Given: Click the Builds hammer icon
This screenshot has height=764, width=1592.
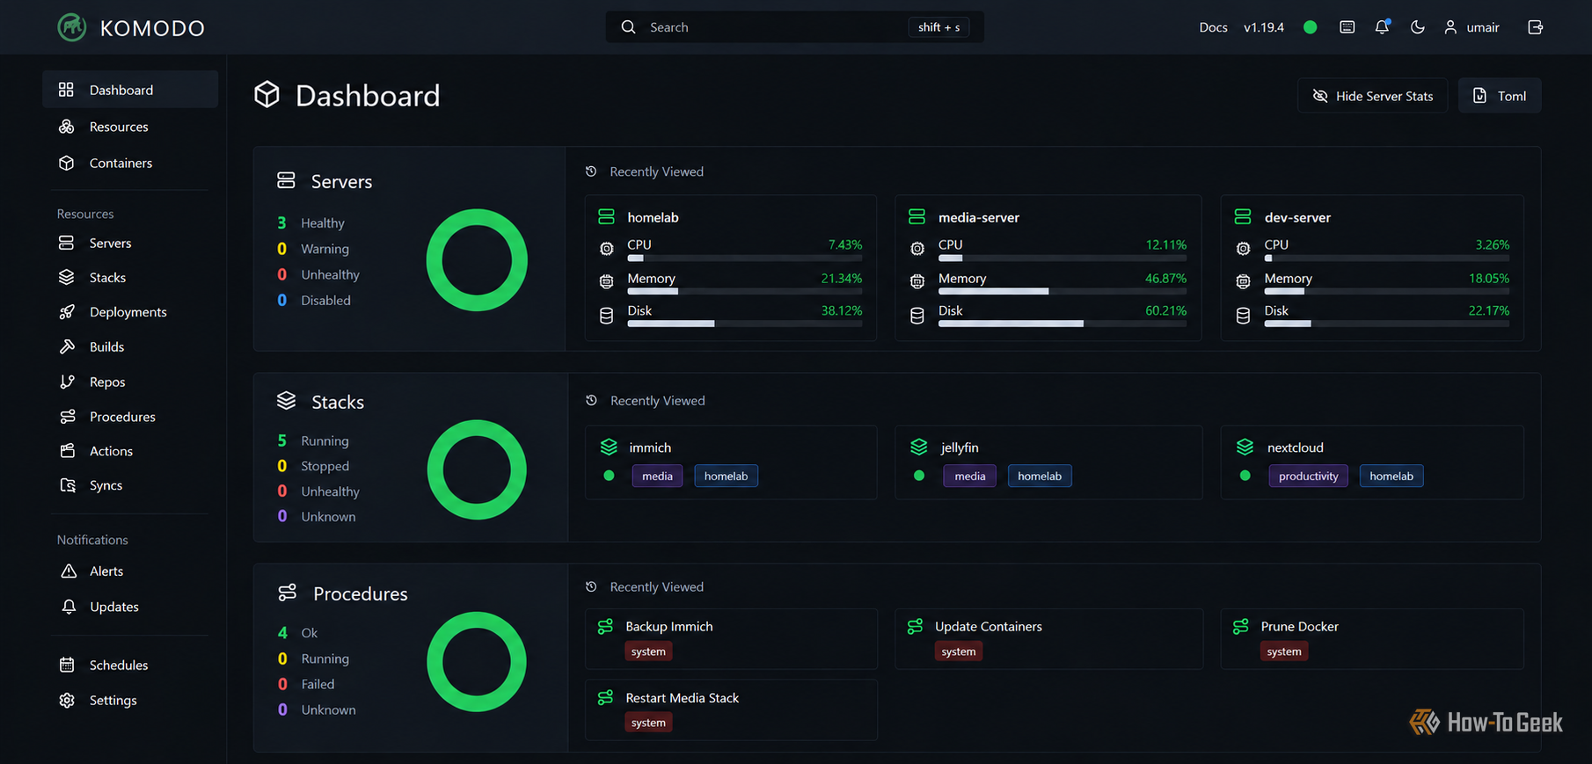Looking at the screenshot, I should 67,346.
